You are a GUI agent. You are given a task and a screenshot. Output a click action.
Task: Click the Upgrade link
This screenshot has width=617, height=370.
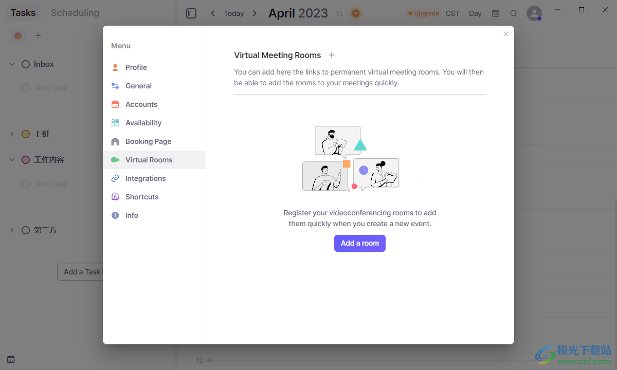[423, 13]
